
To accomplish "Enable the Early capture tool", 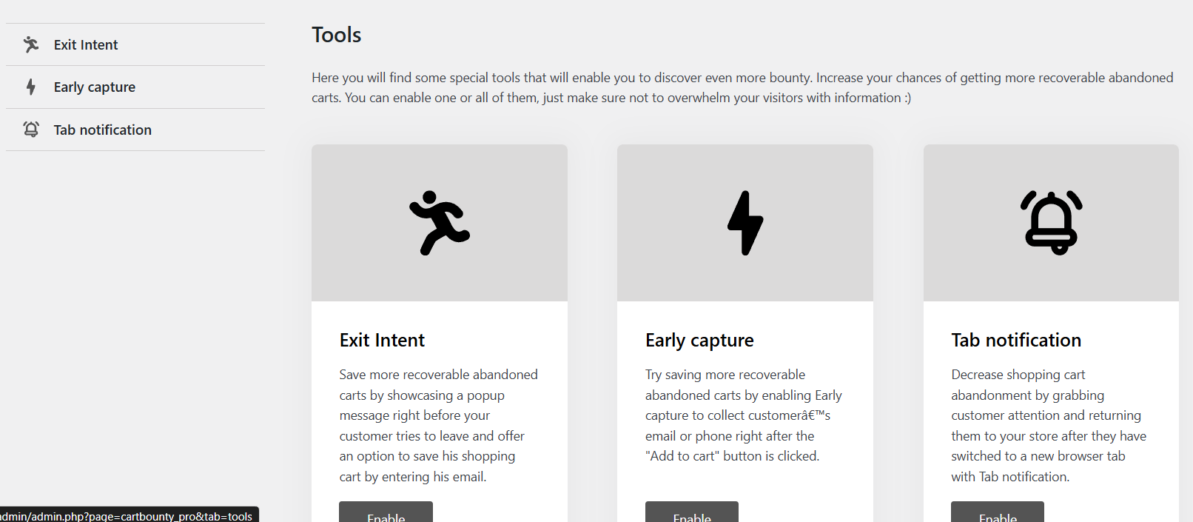I will point(692,514).
